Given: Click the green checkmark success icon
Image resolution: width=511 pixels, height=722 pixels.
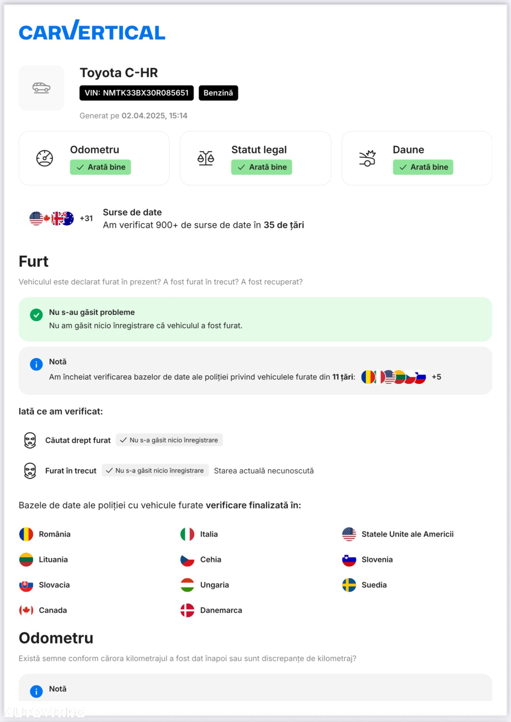Looking at the screenshot, I should point(36,315).
